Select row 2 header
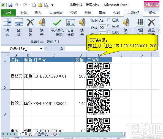The image size is (163, 139). tap(5, 76)
